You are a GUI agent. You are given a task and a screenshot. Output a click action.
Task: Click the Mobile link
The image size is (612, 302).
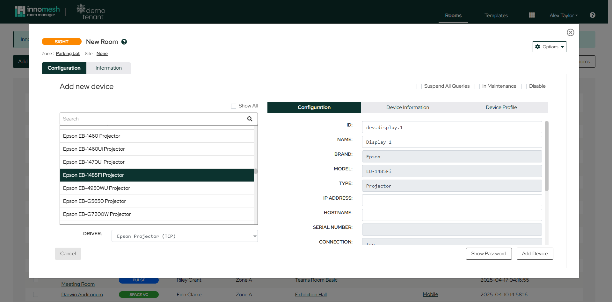(430, 294)
